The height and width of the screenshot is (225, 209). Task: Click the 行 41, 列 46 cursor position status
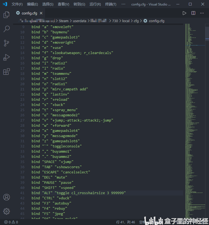click(x=125, y=222)
